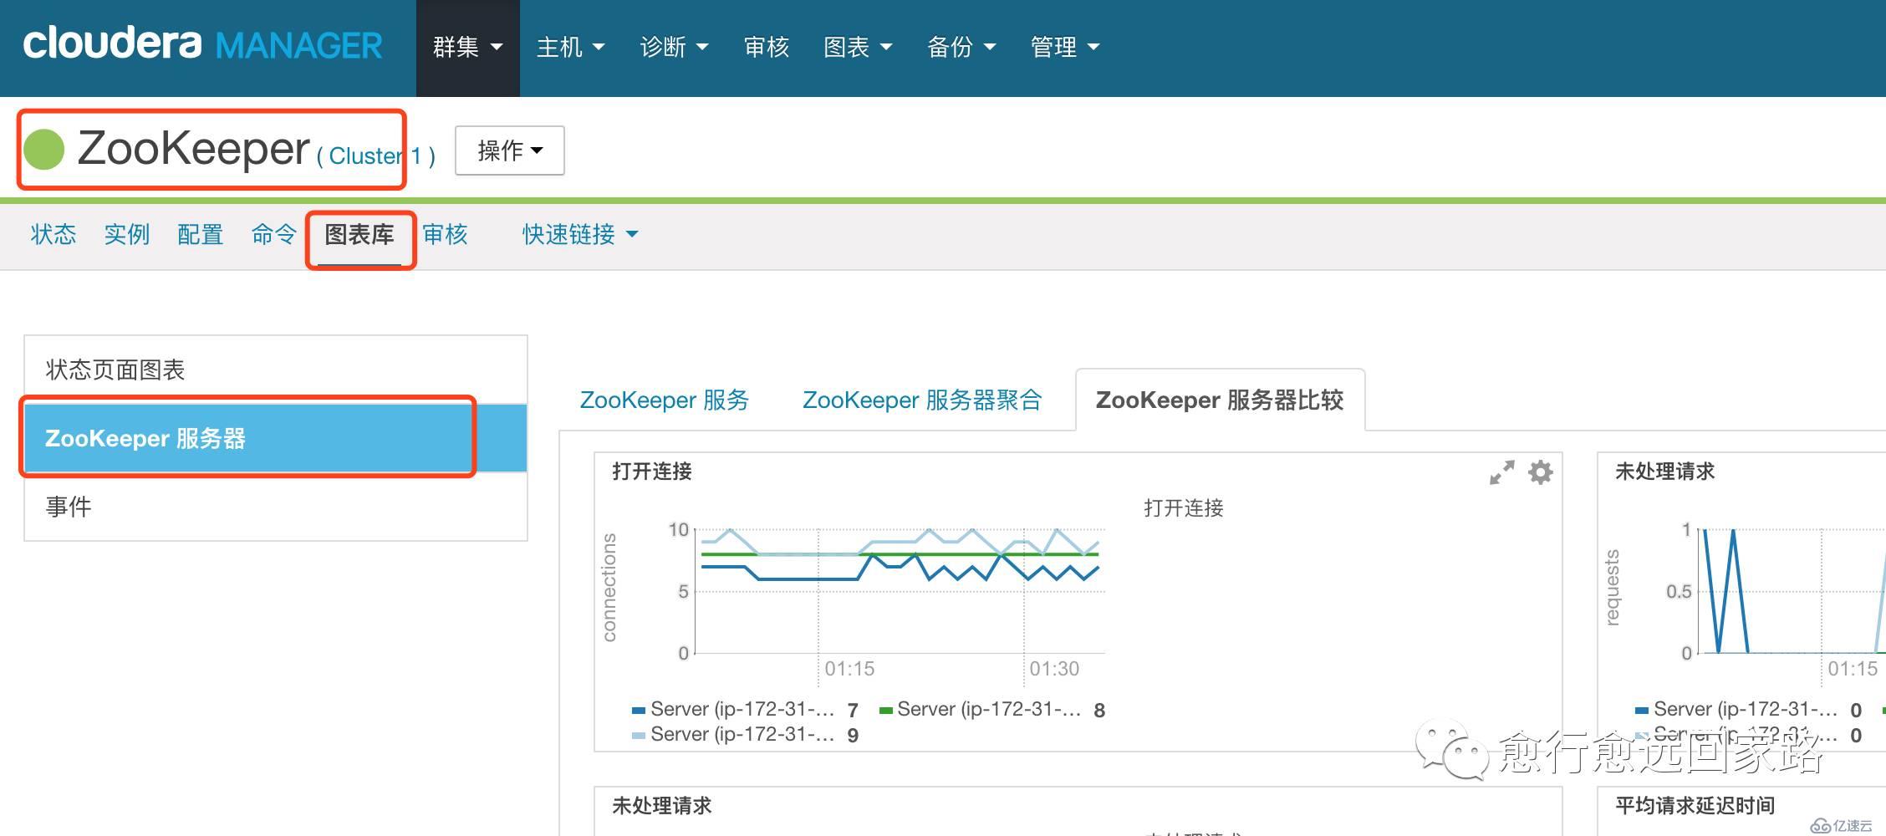Expand the 打开连接 chart to full view
The image size is (1886, 836).
(x=1501, y=472)
